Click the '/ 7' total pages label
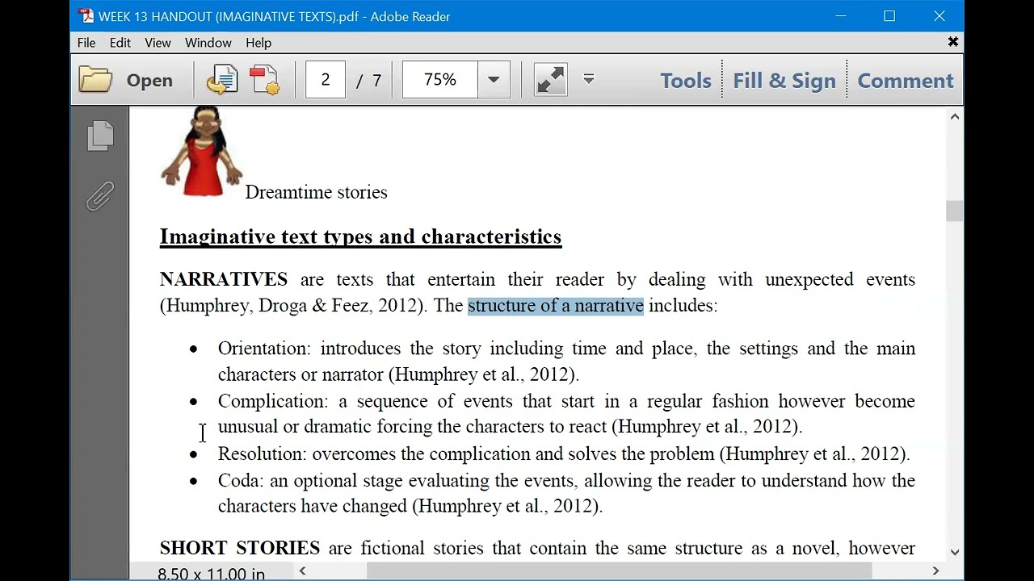 (370, 80)
